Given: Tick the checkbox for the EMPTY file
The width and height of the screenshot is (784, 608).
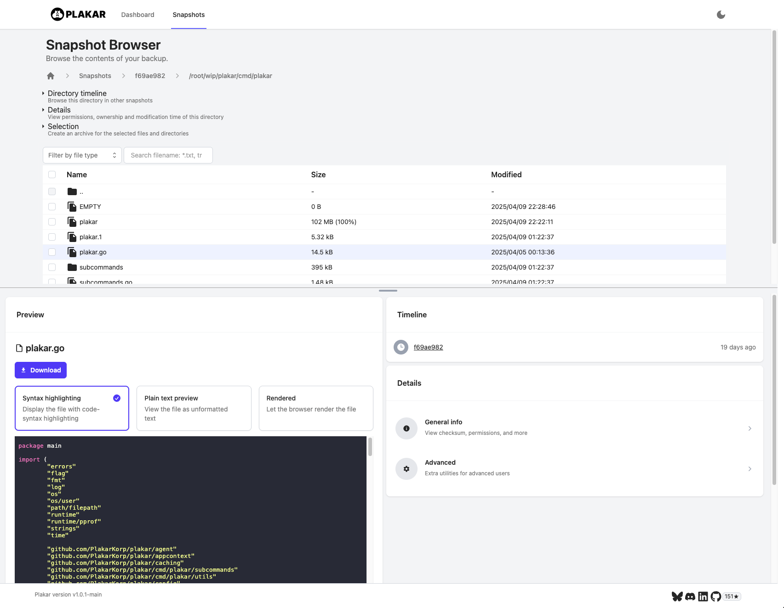Looking at the screenshot, I should pyautogui.click(x=52, y=207).
